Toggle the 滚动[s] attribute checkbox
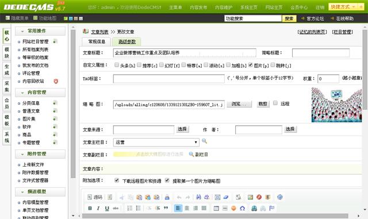 tap(206, 65)
